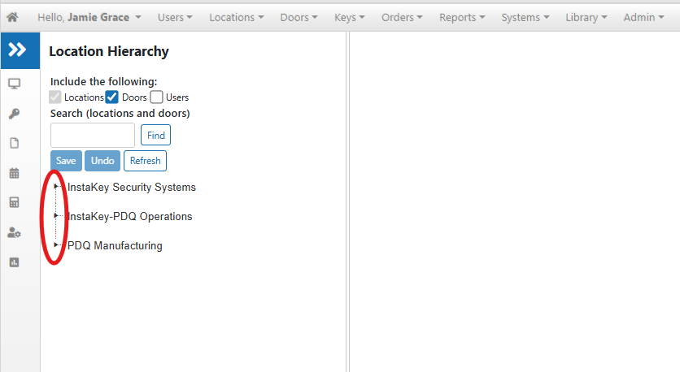Open the Admin menu
The image size is (680, 372).
click(643, 17)
